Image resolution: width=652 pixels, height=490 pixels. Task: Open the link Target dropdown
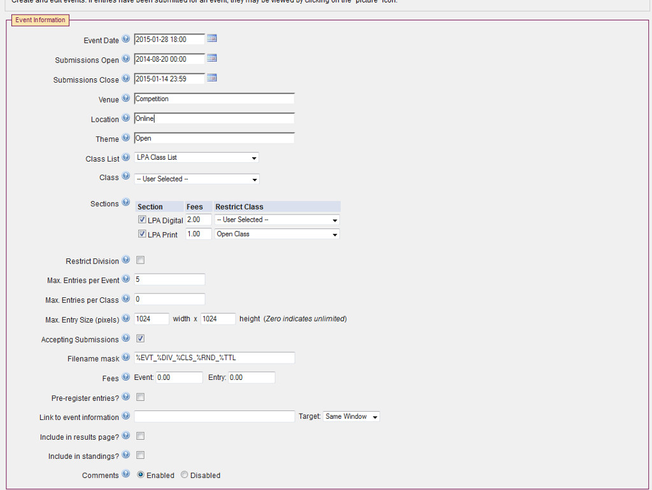coord(351,417)
